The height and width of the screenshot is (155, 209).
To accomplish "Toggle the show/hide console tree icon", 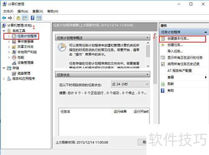I will 25,18.
